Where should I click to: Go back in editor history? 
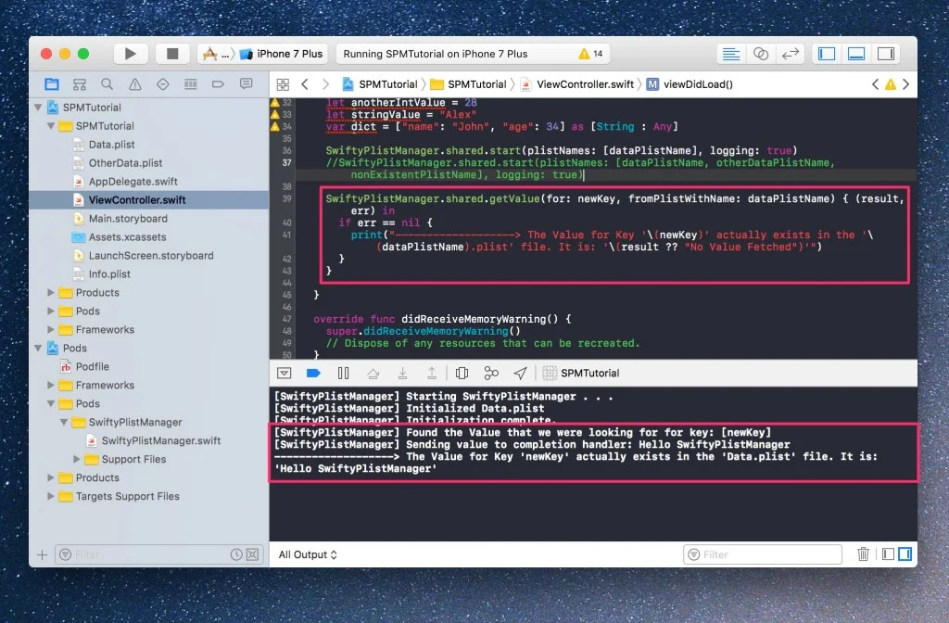click(x=305, y=84)
